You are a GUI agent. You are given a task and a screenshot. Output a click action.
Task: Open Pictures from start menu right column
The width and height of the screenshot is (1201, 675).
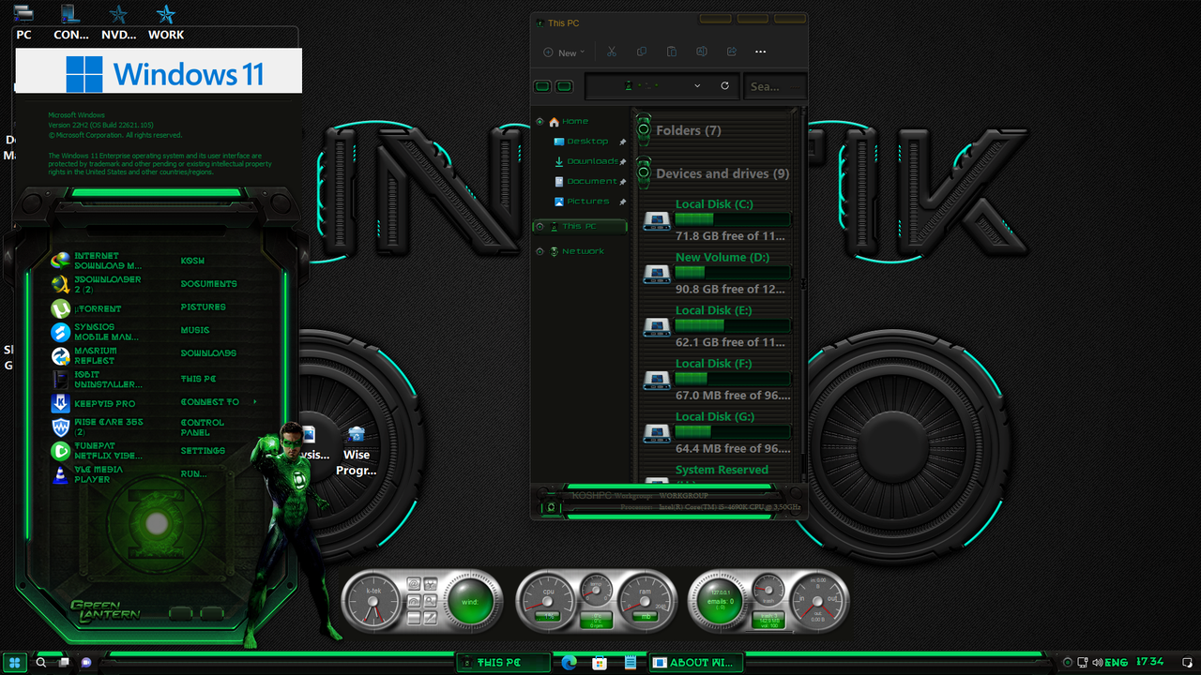coord(204,307)
